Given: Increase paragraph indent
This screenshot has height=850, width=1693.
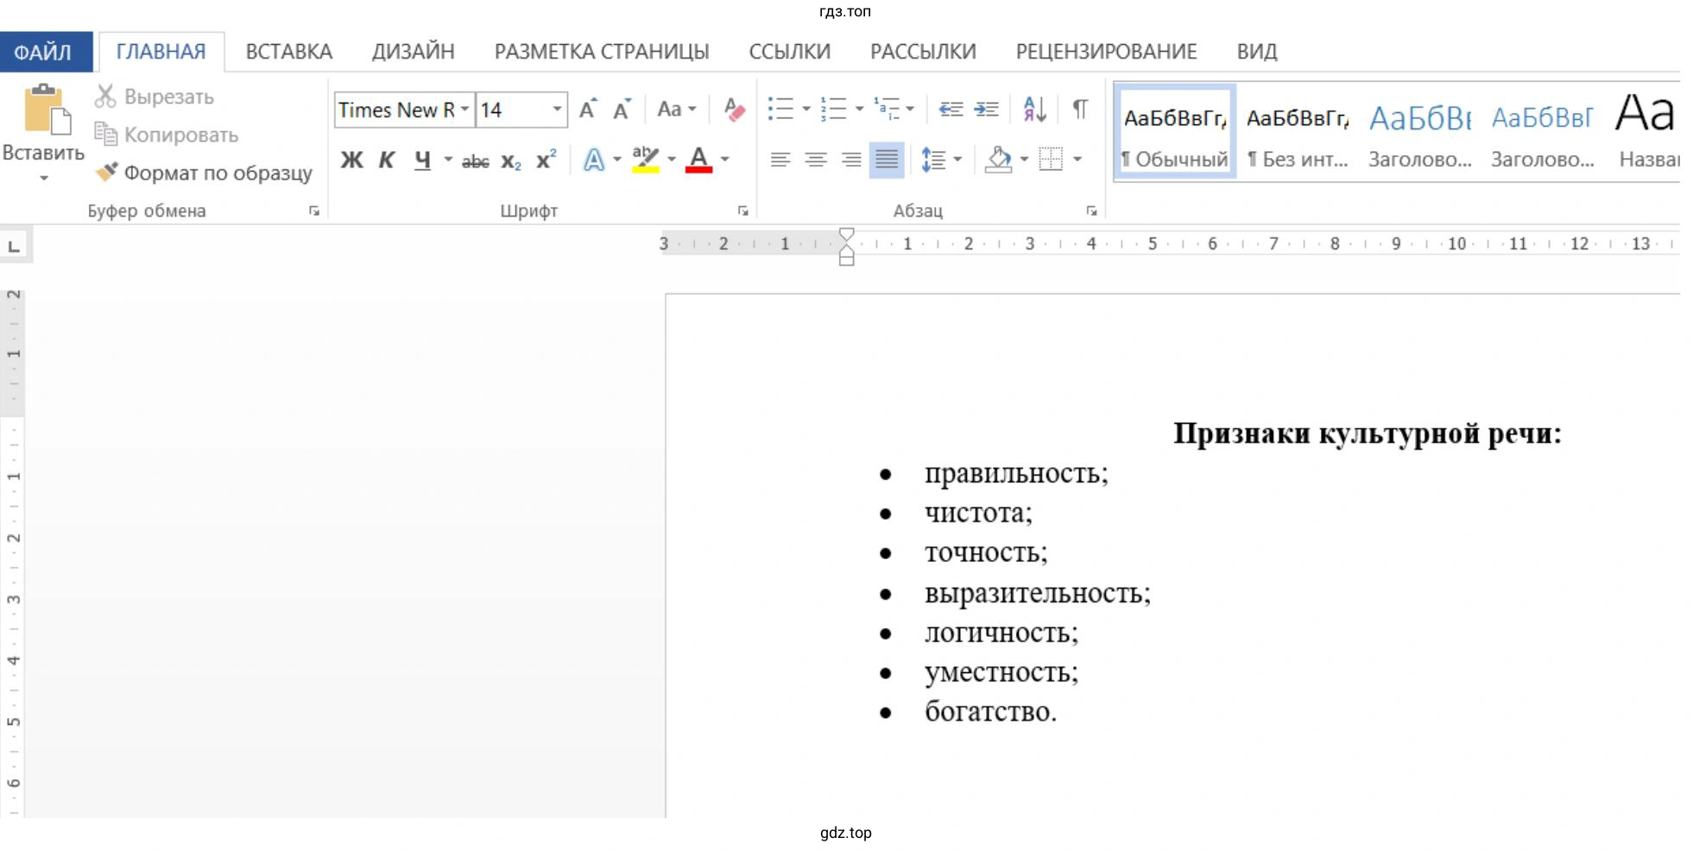Looking at the screenshot, I should click(986, 109).
